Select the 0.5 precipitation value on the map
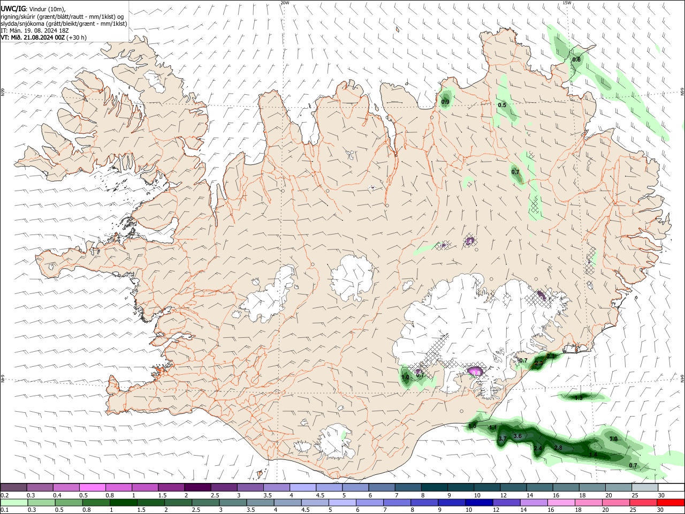Screen dimensions: 685x514 [x=502, y=105]
